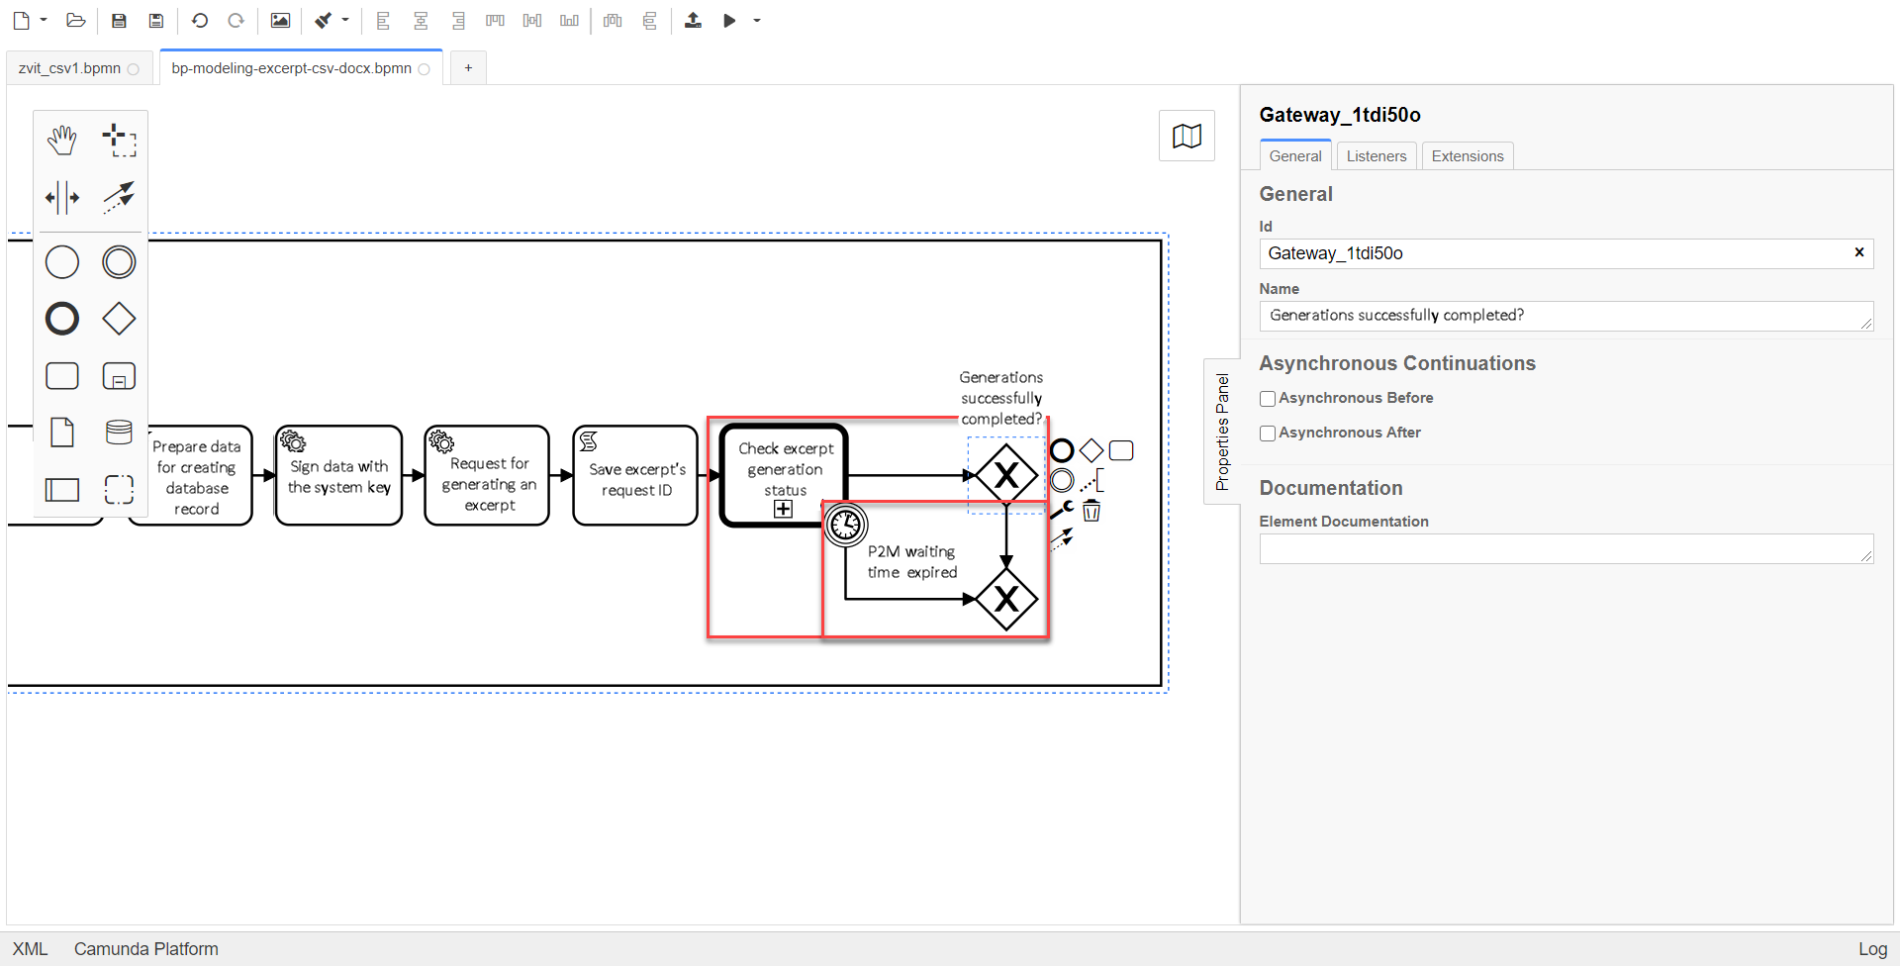Activate the hand tool in palette
The width and height of the screenshot is (1900, 966).
62,141
